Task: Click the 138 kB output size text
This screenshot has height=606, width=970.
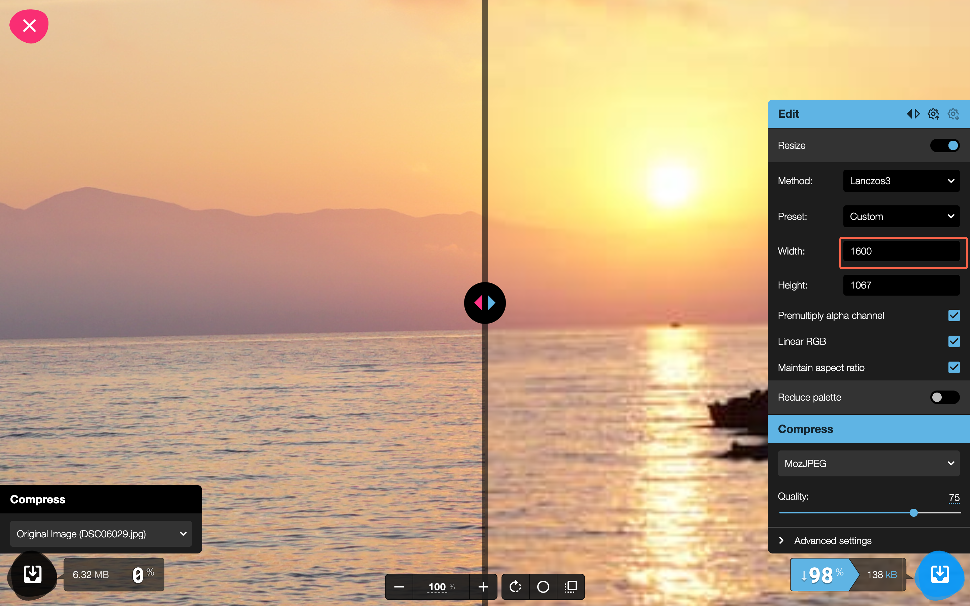Action: point(881,575)
